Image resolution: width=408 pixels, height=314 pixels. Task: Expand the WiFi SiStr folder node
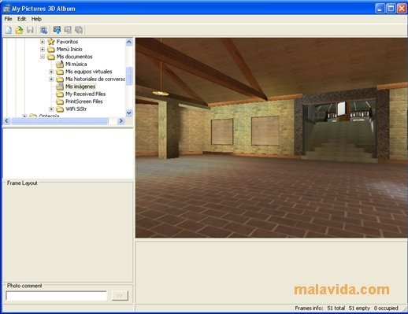click(x=51, y=109)
